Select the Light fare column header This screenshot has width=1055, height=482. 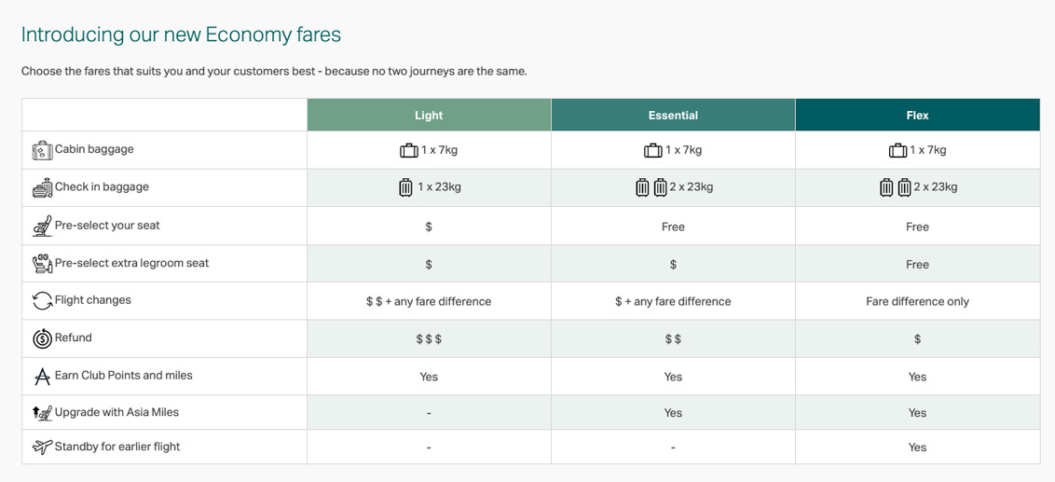[x=429, y=116]
